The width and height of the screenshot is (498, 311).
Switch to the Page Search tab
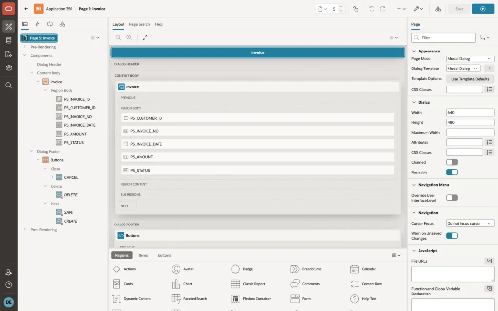[139, 24]
